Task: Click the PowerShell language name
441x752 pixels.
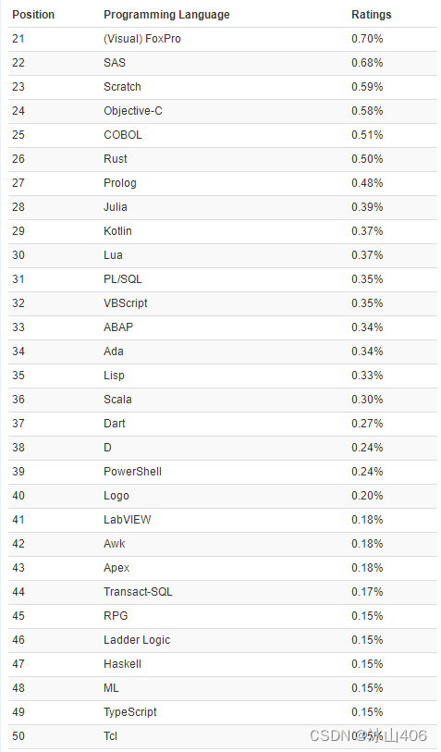Action: point(133,472)
